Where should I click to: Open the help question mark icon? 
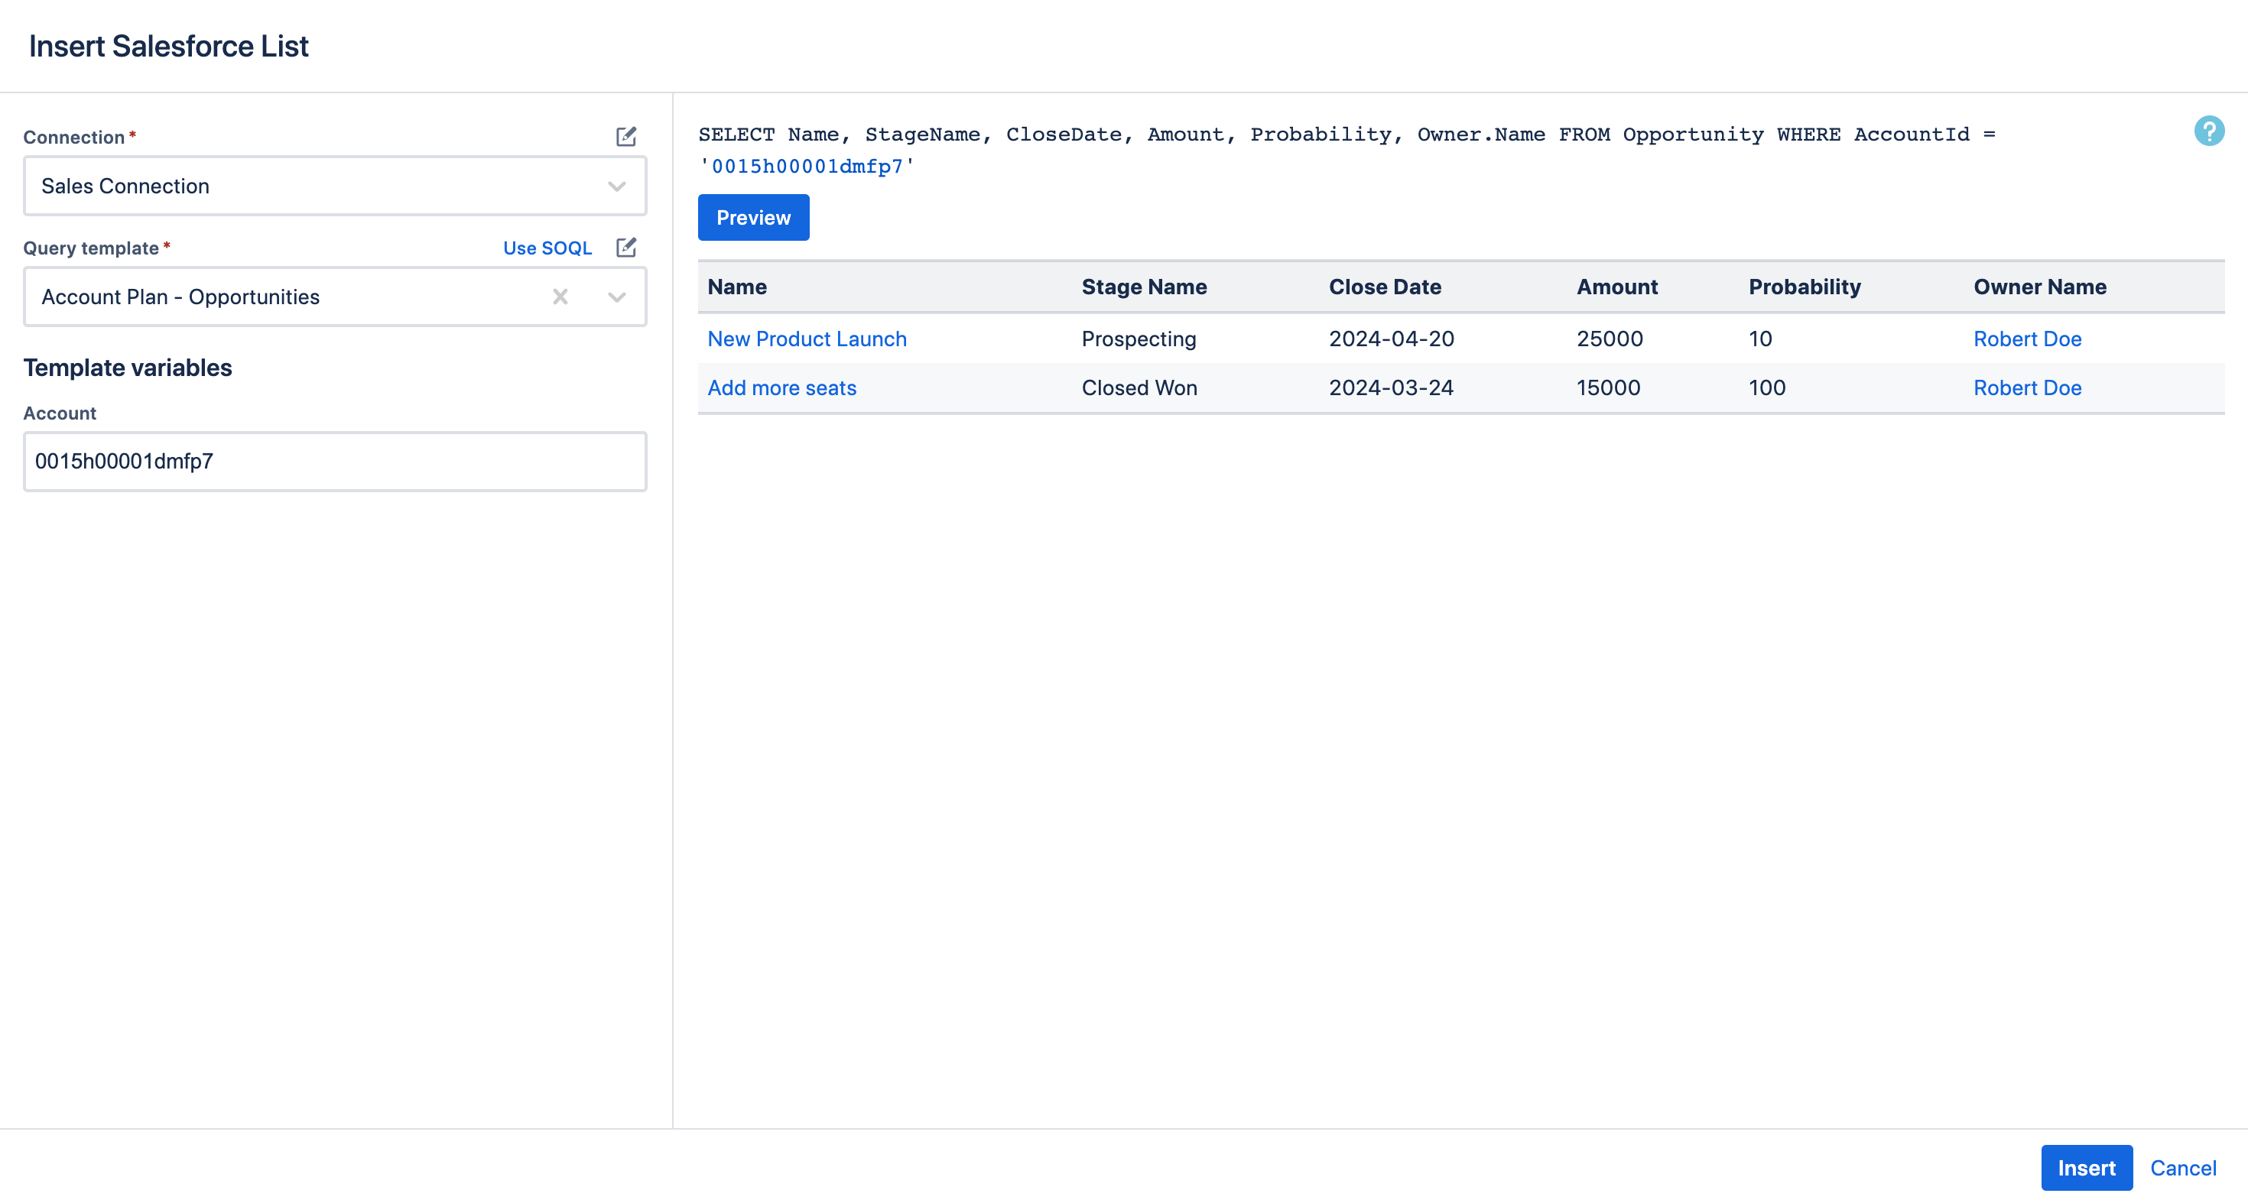2209,131
